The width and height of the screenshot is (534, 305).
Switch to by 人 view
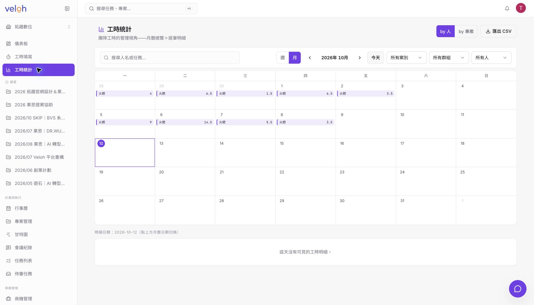445,31
